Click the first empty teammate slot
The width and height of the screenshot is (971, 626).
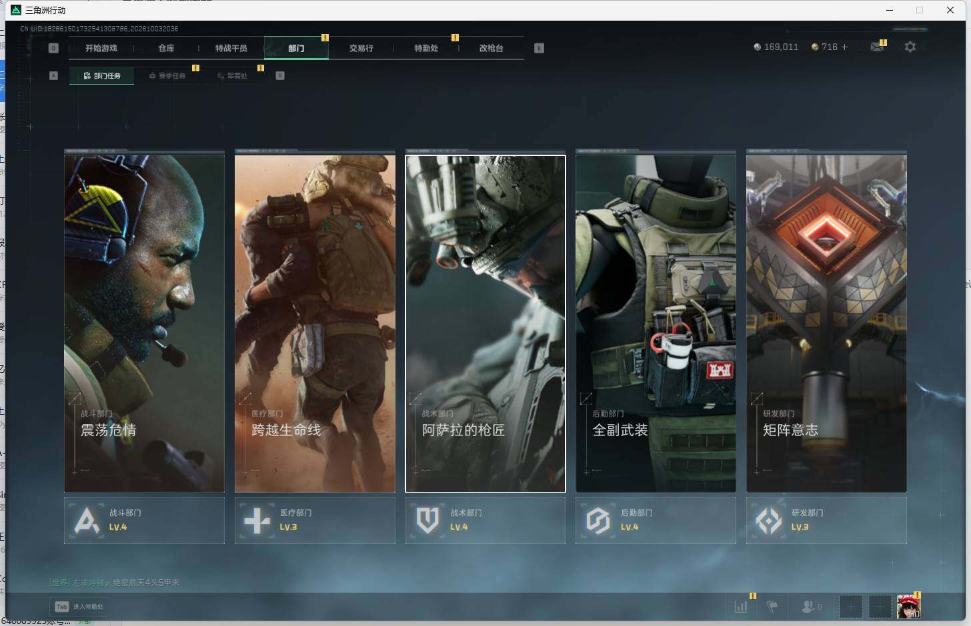pos(850,607)
